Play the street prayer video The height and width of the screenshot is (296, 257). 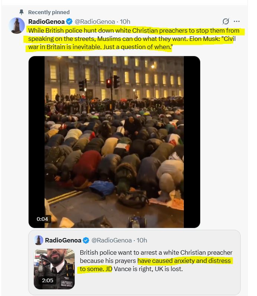click(114, 142)
